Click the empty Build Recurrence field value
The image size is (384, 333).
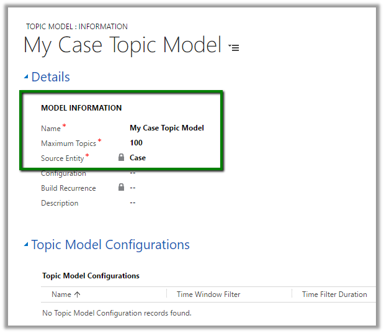tap(133, 188)
